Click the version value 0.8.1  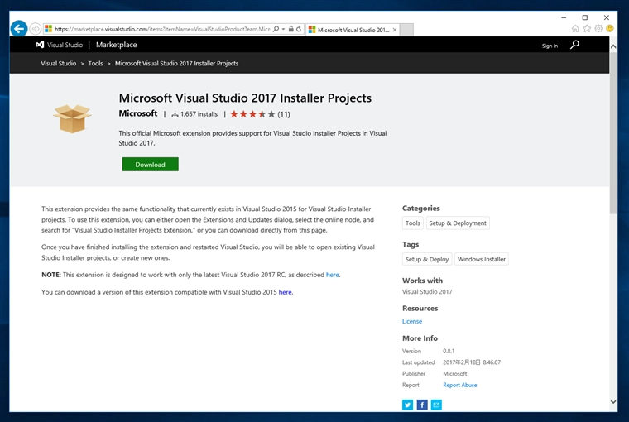[449, 351]
